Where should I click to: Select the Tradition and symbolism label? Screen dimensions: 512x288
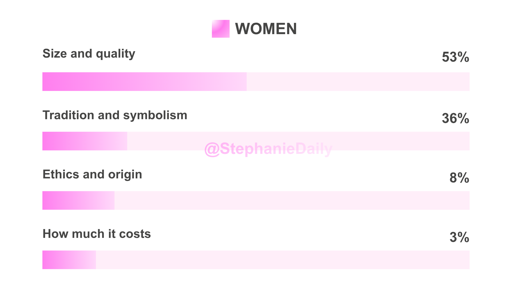click(x=115, y=115)
